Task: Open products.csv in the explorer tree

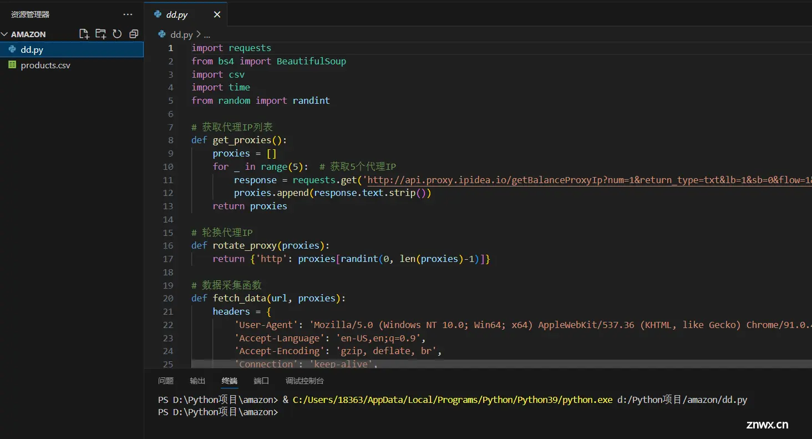Action: click(x=72, y=65)
